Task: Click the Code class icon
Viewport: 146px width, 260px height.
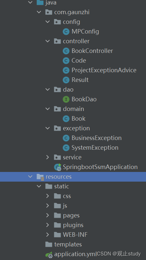Action: (x=66, y=61)
